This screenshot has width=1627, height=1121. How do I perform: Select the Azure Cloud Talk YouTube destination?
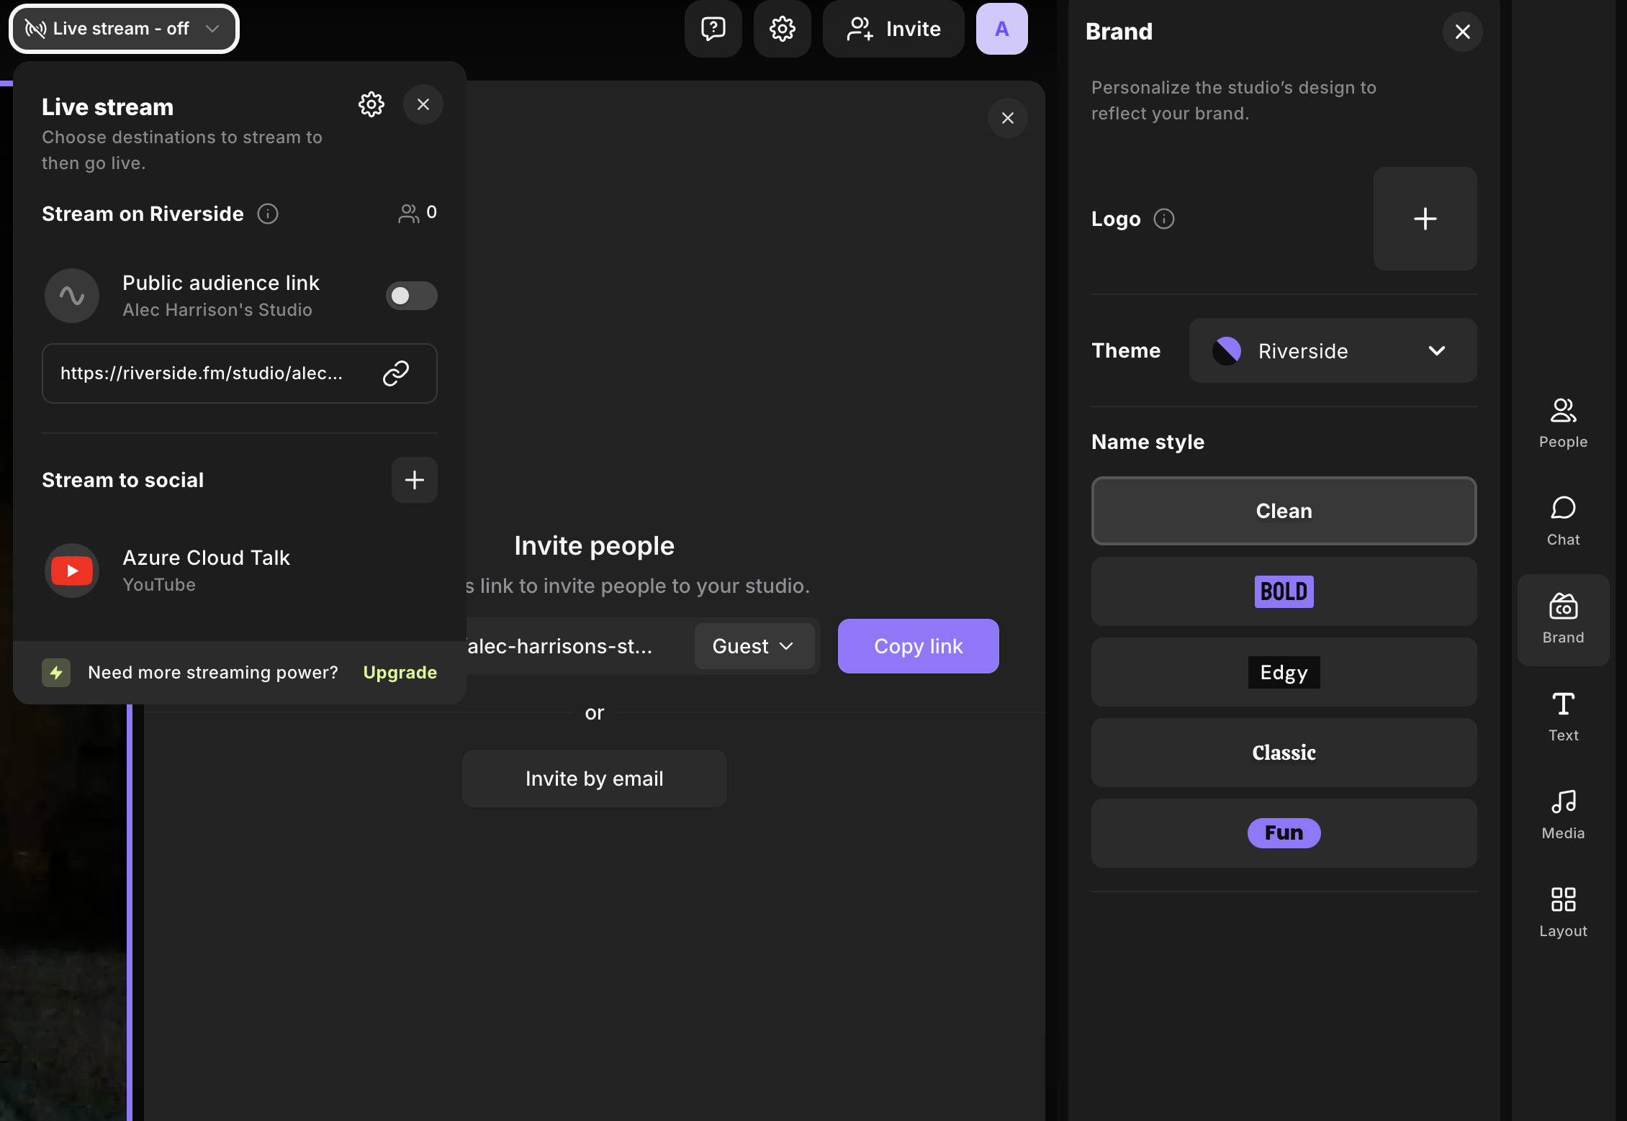click(206, 571)
